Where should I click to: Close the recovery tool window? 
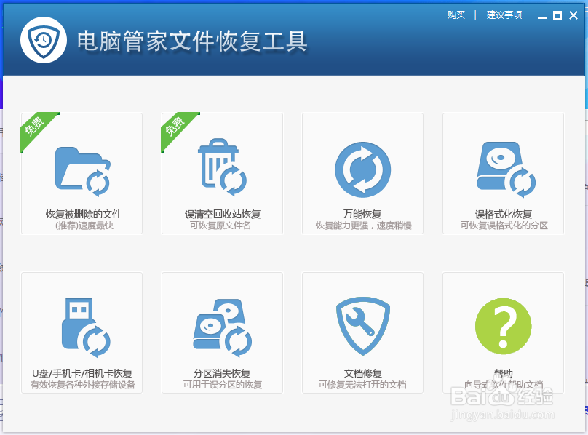click(x=573, y=15)
